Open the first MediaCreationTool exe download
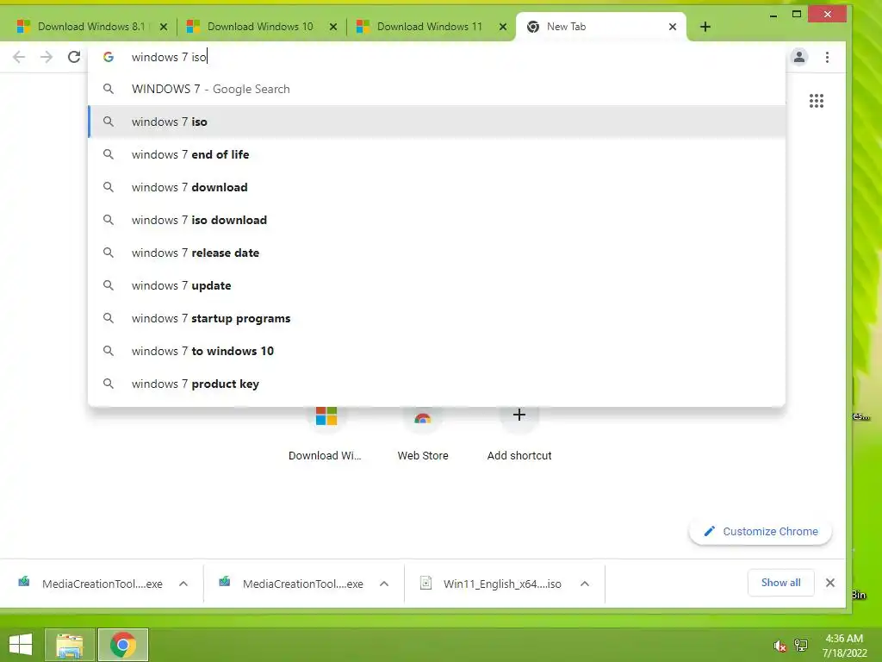Screen dimensions: 882x662 (90, 584)
